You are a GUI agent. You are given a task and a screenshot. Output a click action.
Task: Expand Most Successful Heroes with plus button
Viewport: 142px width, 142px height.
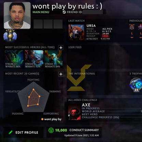point(61,48)
